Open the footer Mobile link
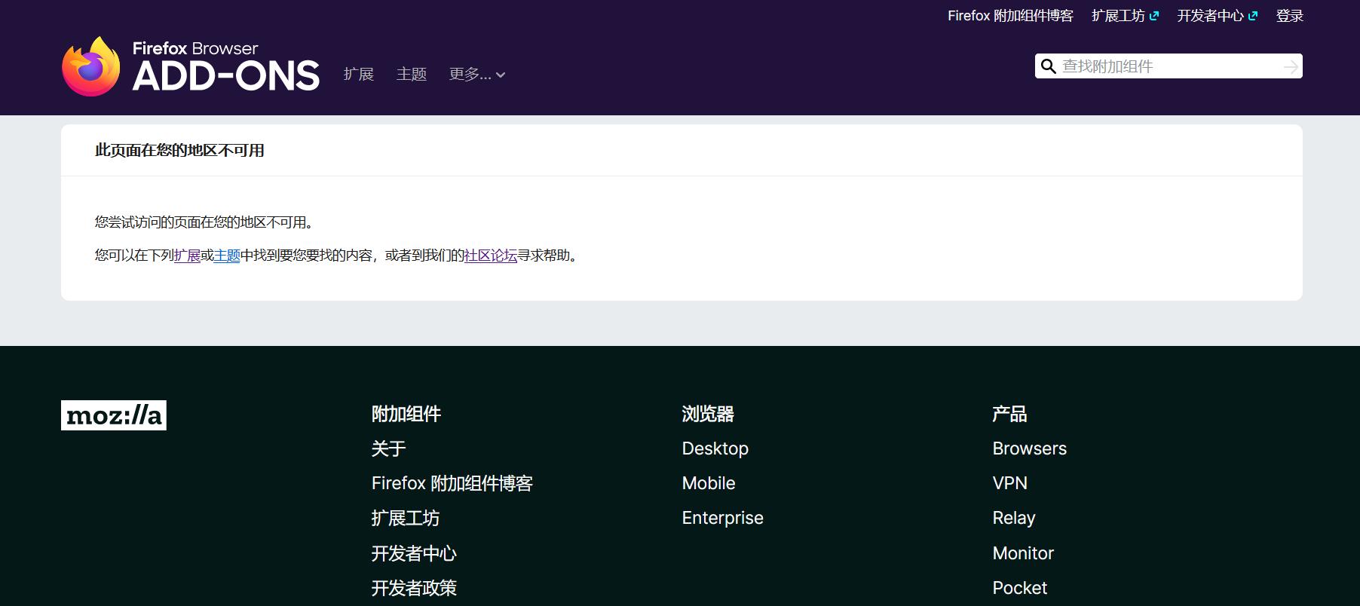Image resolution: width=1360 pixels, height=606 pixels. [709, 483]
